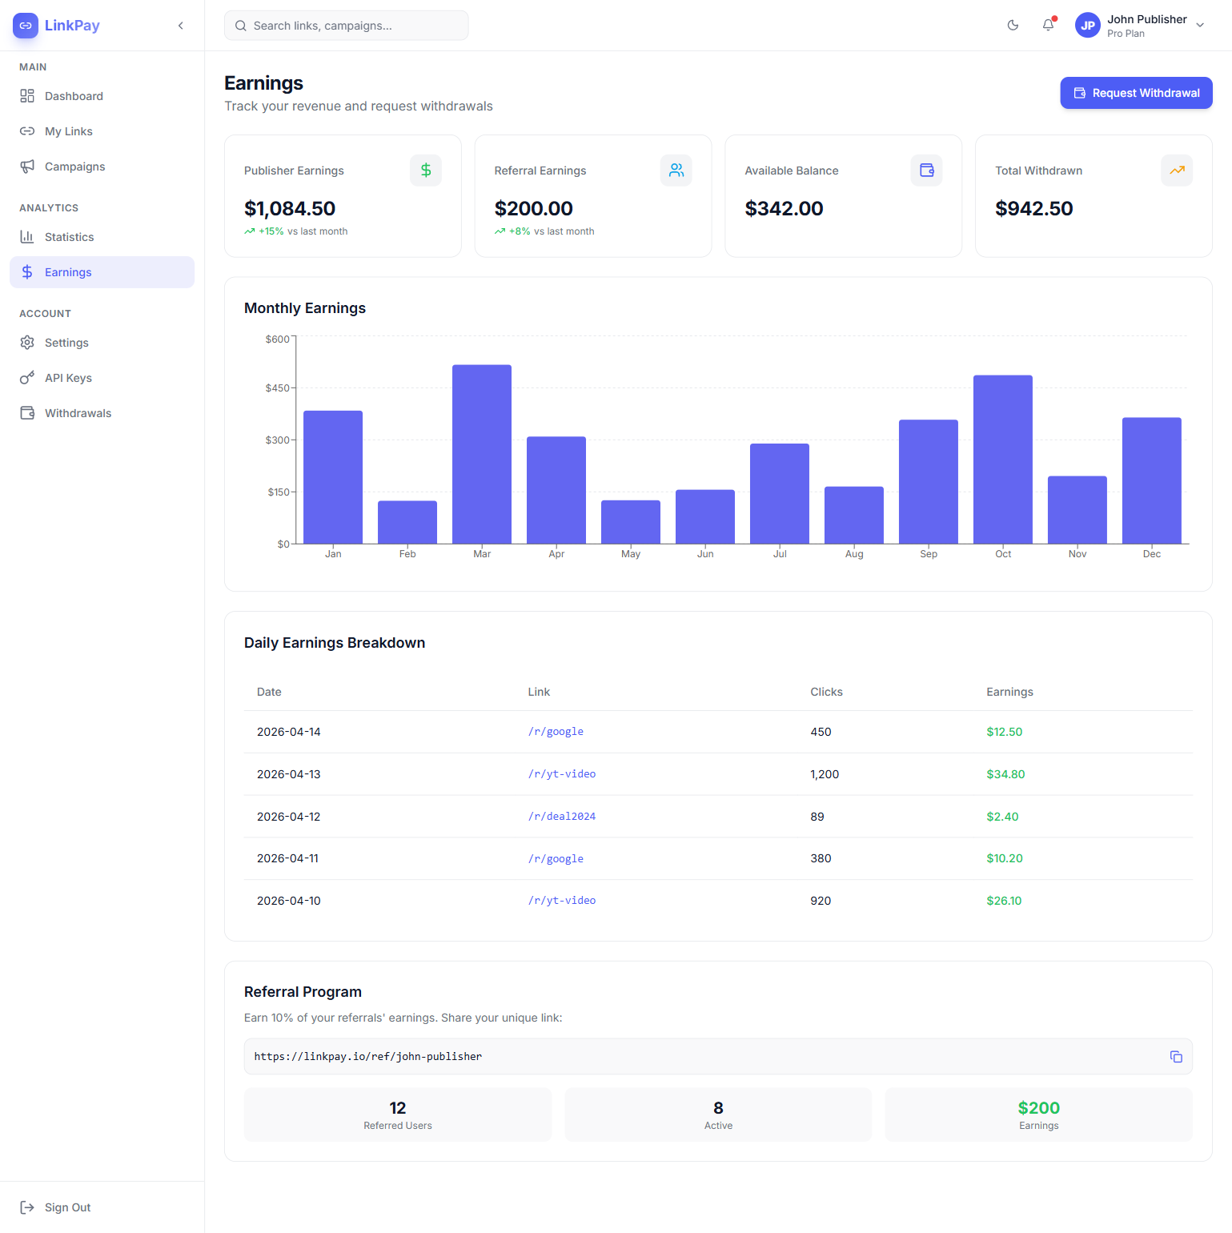1232x1233 pixels.
Task: Click the $1,084.50 publisher earnings value
Action: pyautogui.click(x=290, y=209)
